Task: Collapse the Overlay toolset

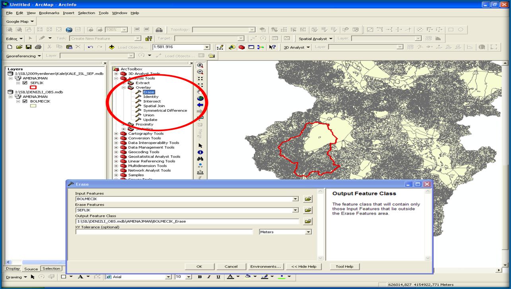Action: (124, 87)
